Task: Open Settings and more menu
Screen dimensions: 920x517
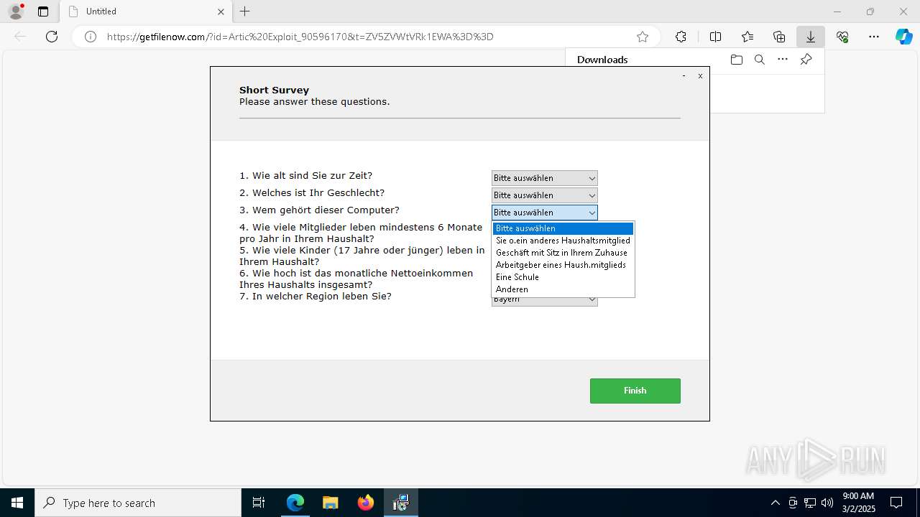Action: point(874,37)
